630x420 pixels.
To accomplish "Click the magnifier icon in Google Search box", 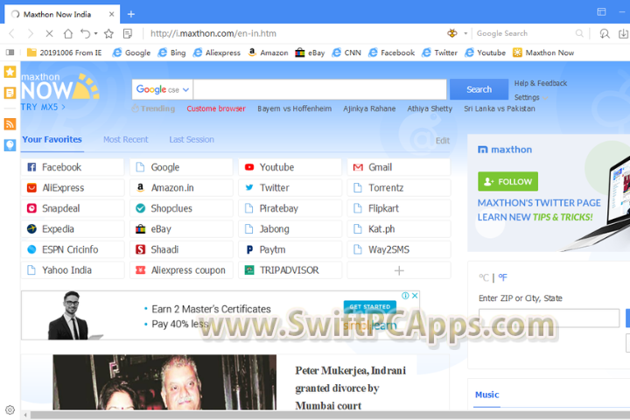I will tap(579, 33).
